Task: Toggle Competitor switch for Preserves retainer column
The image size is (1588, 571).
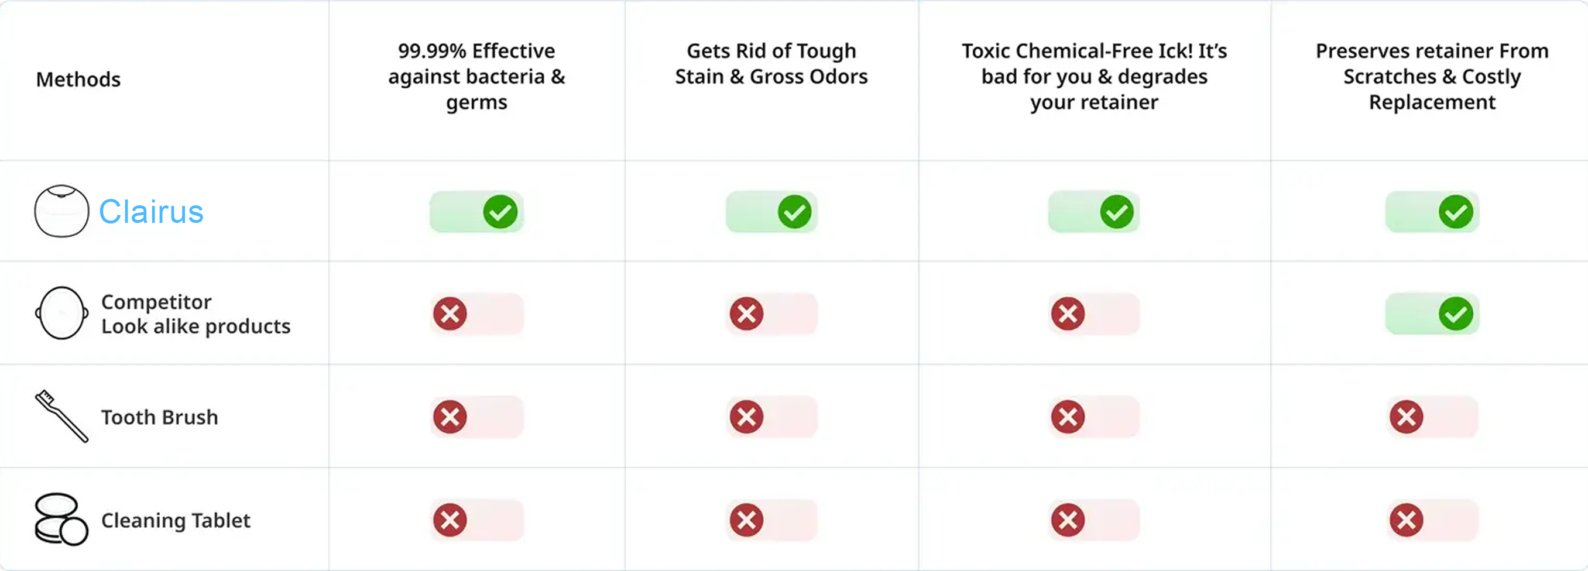Action: click(1431, 314)
